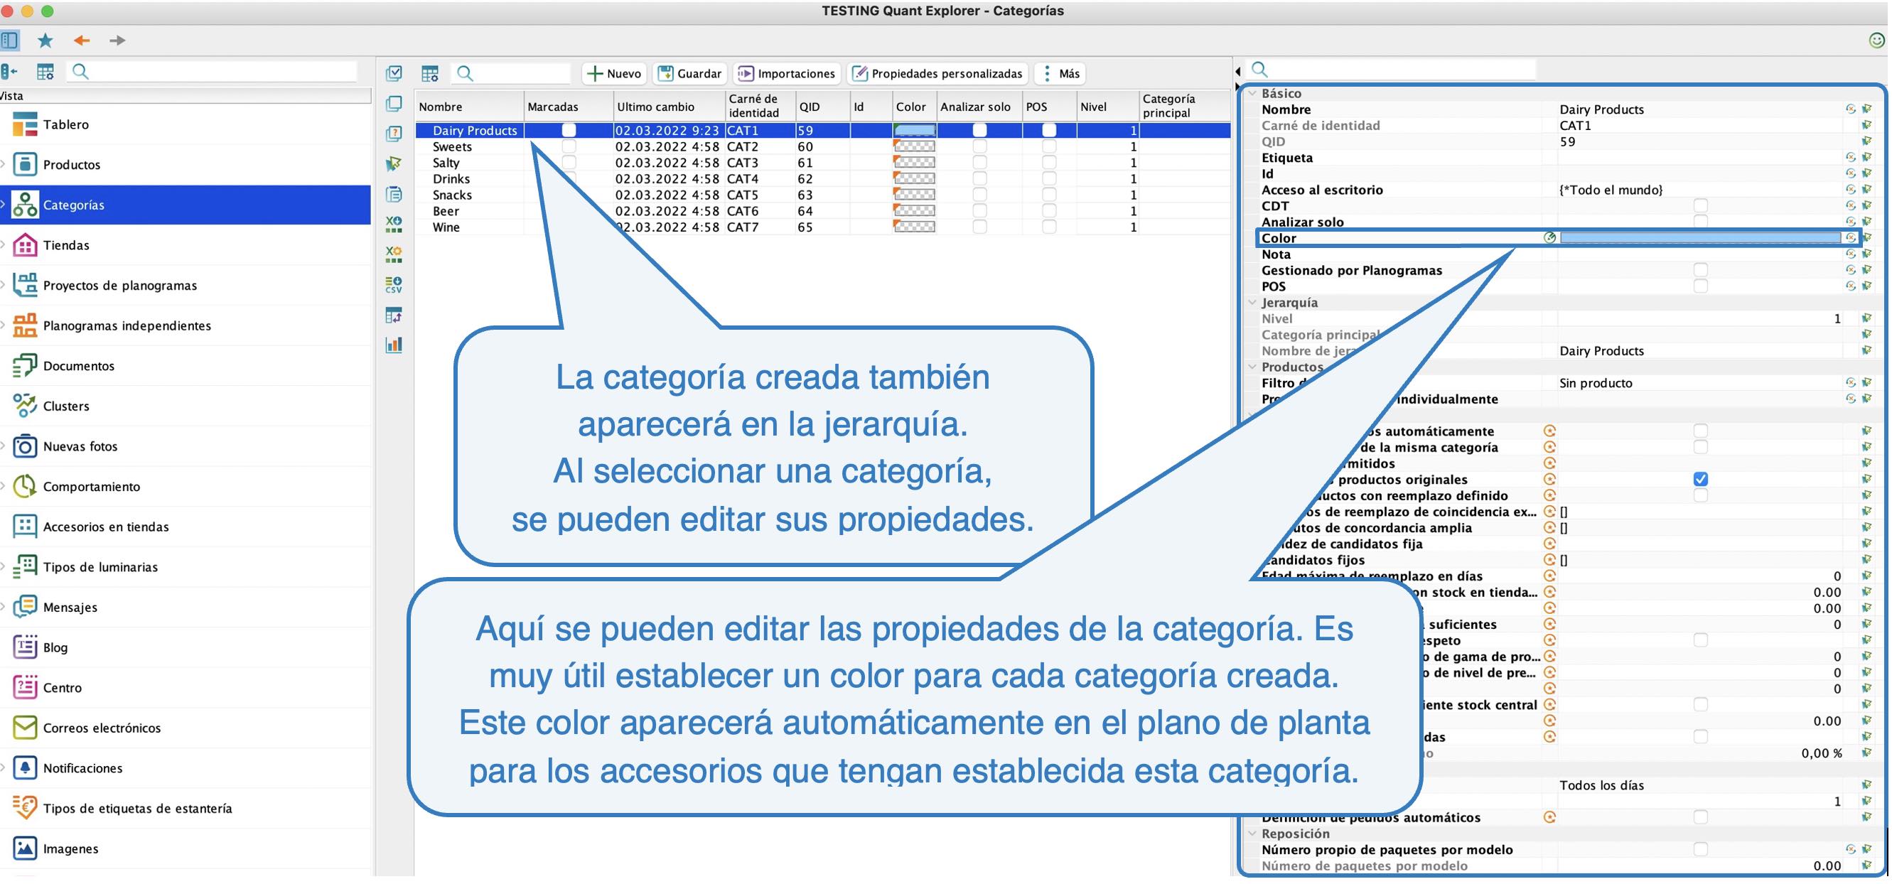Click the duplicate copy icon in side strip

tap(394, 104)
